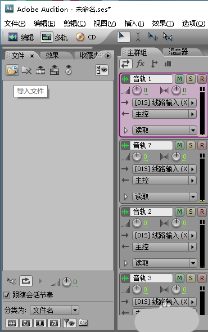Open the 效果(T) menu
Image resolution: width=208 pixels, height=332 pixels.
(162, 23)
